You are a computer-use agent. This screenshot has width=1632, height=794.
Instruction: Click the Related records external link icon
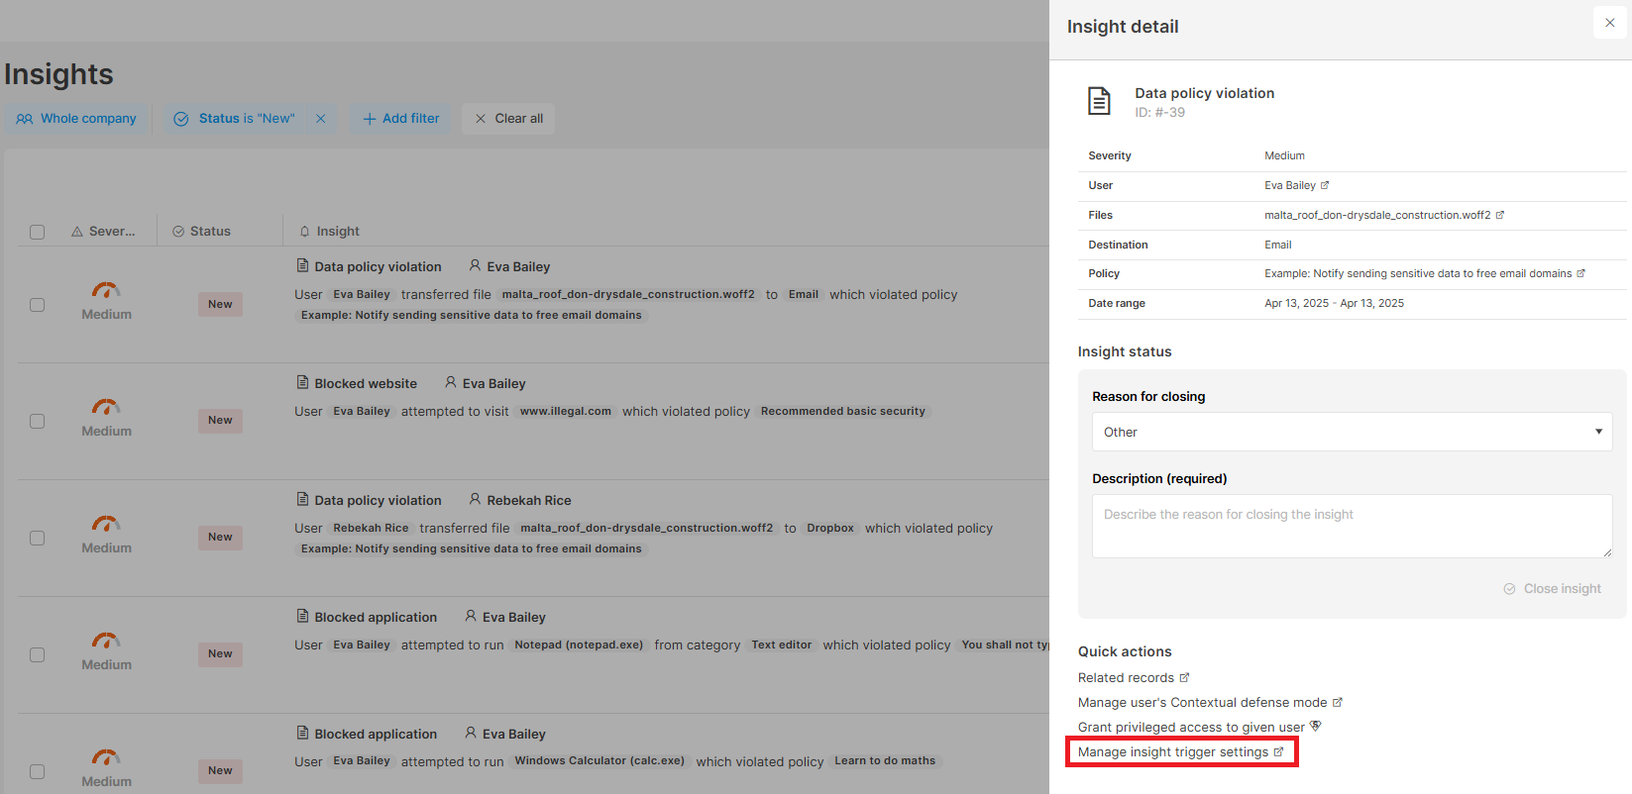pos(1184,678)
